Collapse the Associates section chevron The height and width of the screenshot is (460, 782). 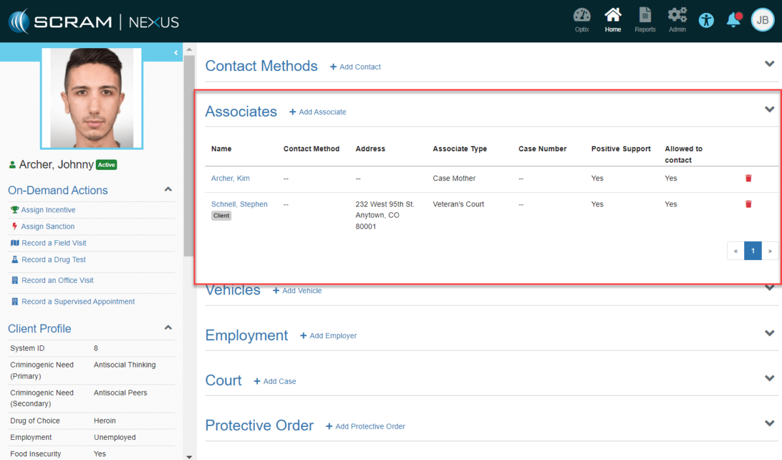point(769,109)
